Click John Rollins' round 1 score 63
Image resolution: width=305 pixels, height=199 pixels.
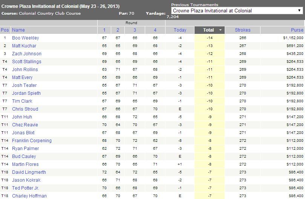[104, 70]
